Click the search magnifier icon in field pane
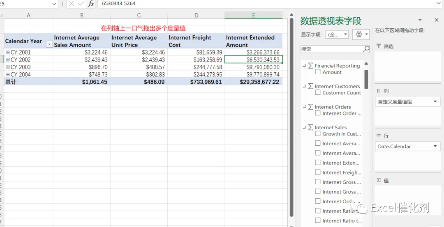The height and width of the screenshot is (227, 444). coord(366,49)
